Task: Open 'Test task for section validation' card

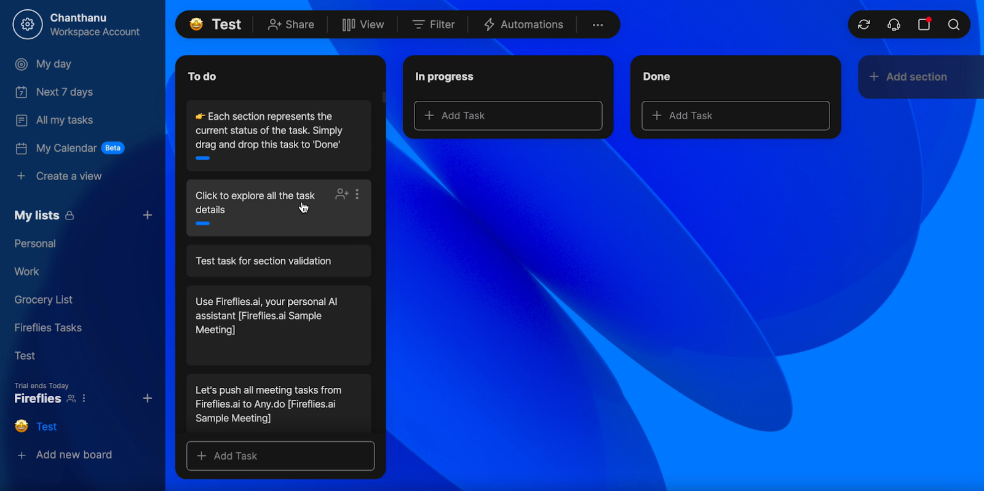Action: click(x=279, y=261)
